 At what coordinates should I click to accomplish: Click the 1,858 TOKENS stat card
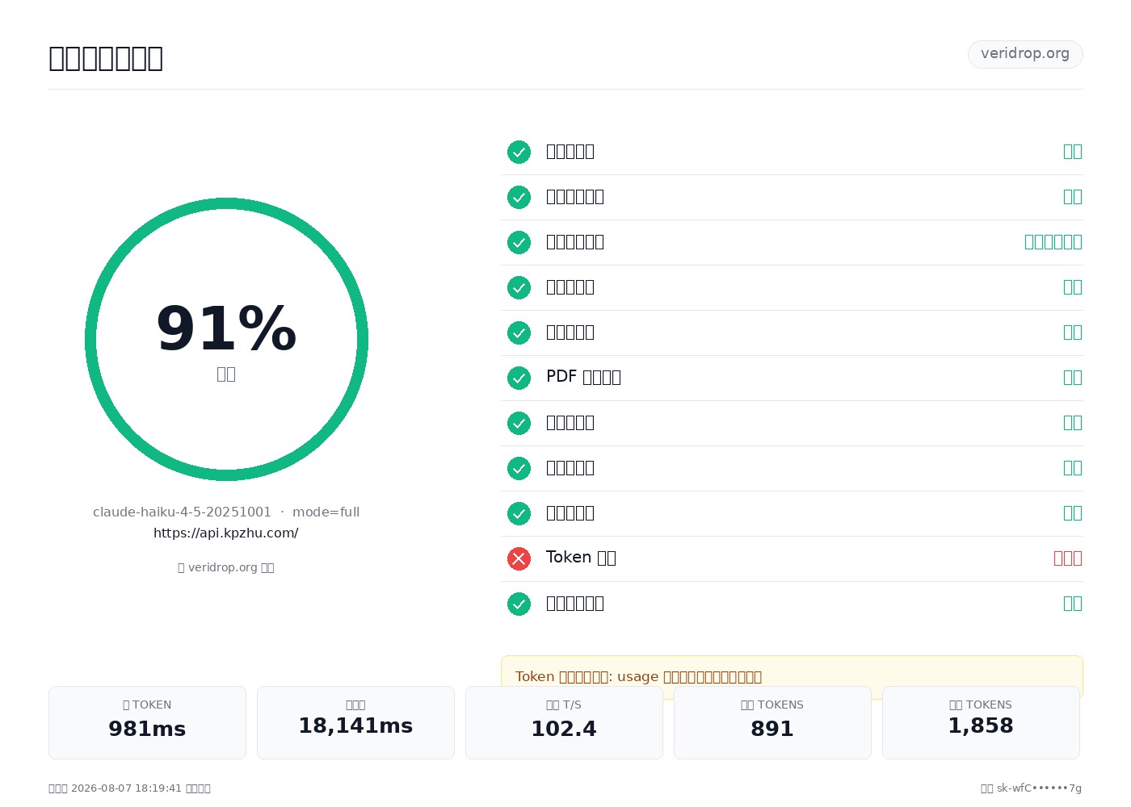pyautogui.click(x=981, y=722)
